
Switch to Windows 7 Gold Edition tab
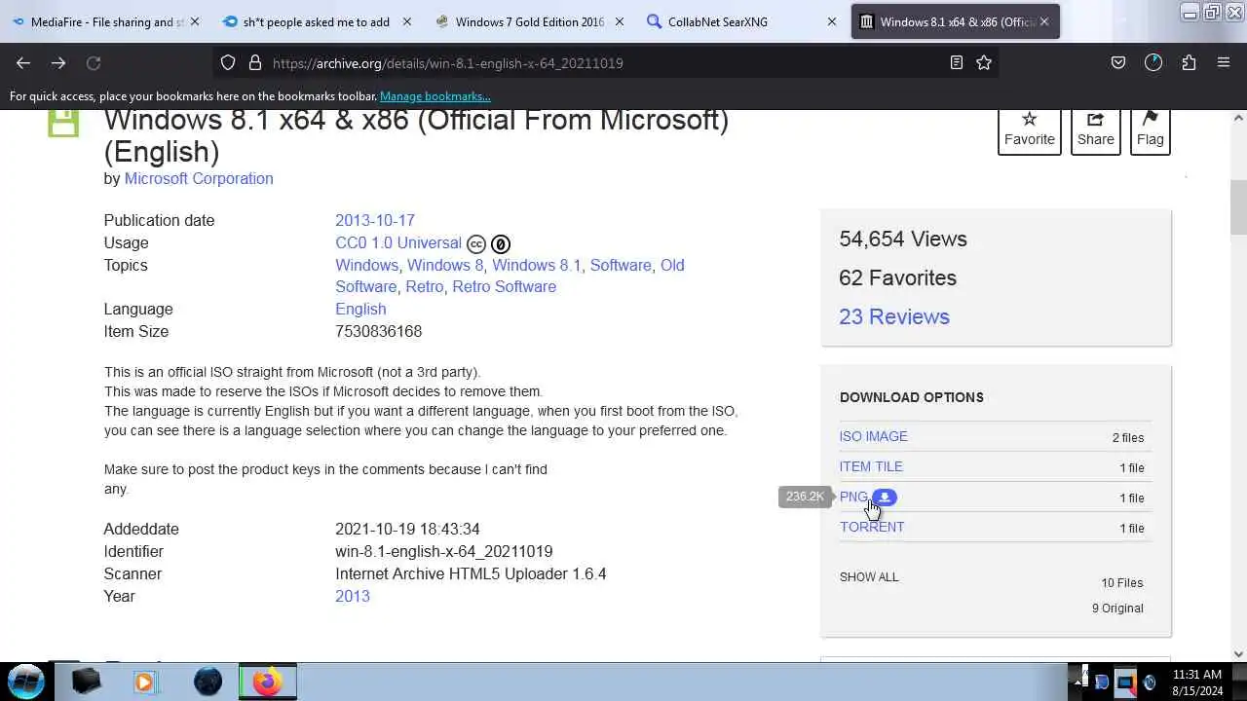[x=529, y=21]
